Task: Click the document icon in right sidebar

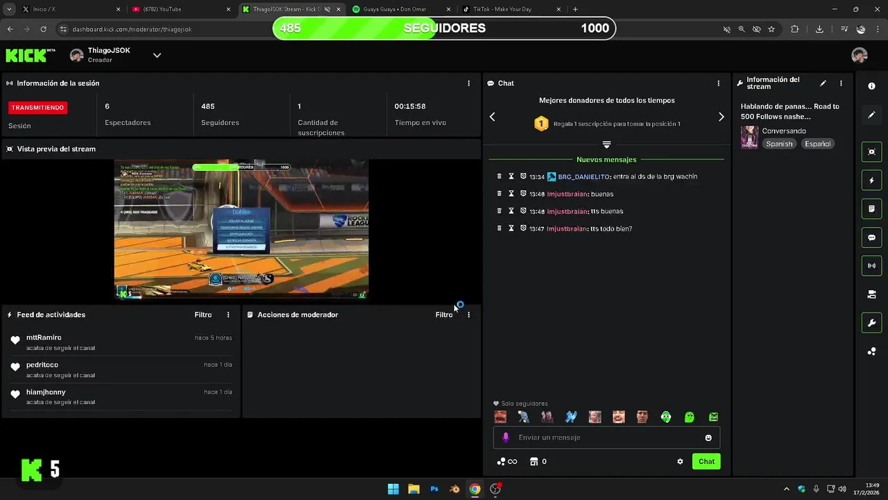Action: pyautogui.click(x=872, y=209)
